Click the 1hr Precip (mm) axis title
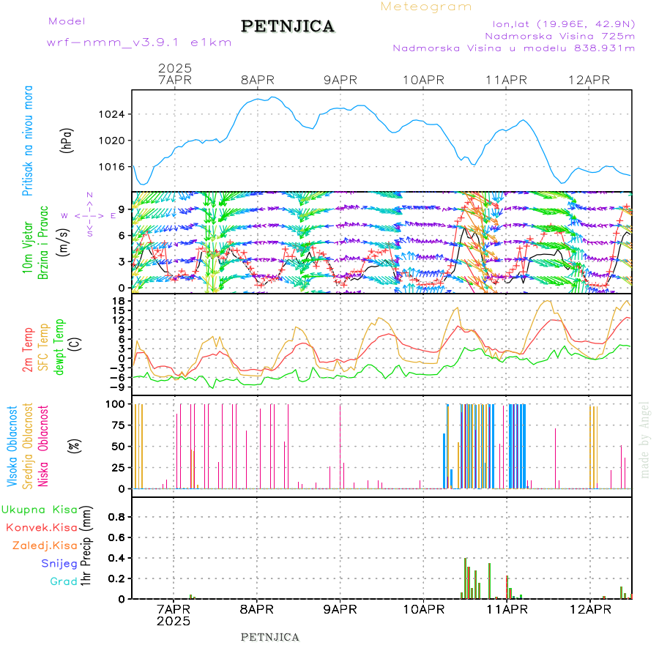Screen dimensions: 659x659 (86, 546)
